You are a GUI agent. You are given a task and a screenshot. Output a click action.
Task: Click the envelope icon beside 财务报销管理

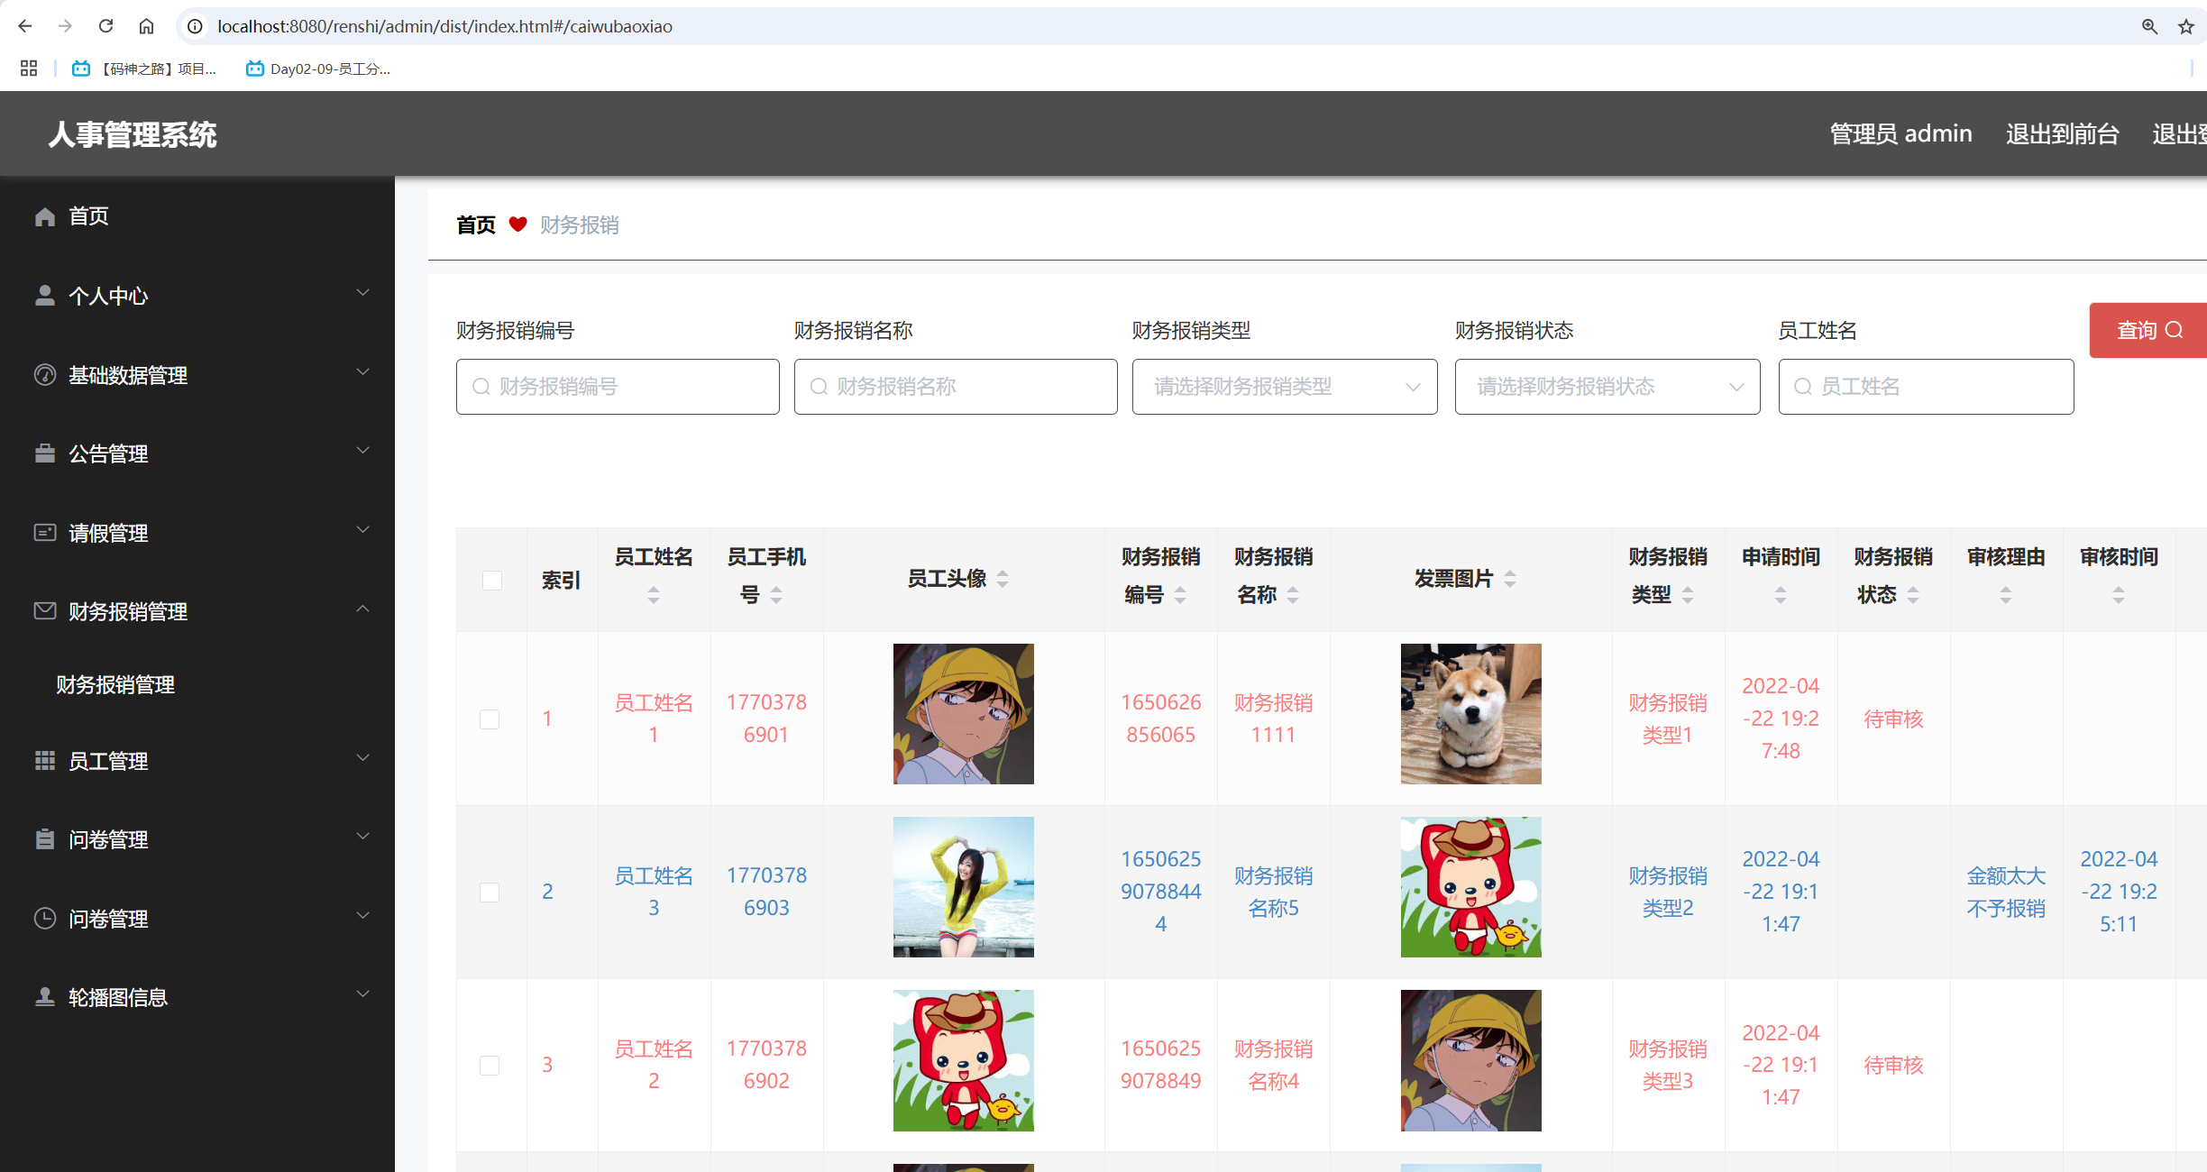pyautogui.click(x=45, y=611)
